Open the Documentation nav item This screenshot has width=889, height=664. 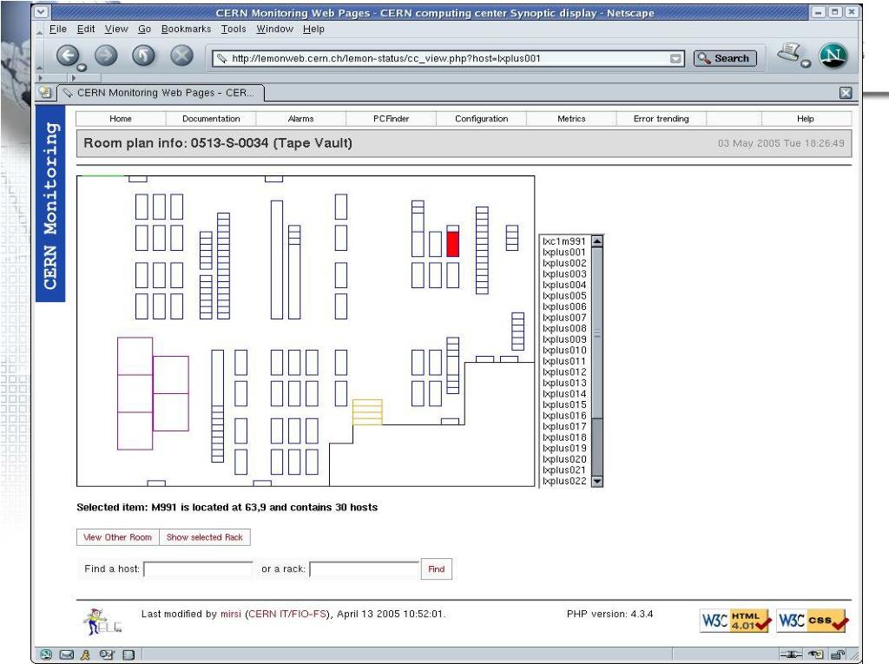[x=211, y=119]
